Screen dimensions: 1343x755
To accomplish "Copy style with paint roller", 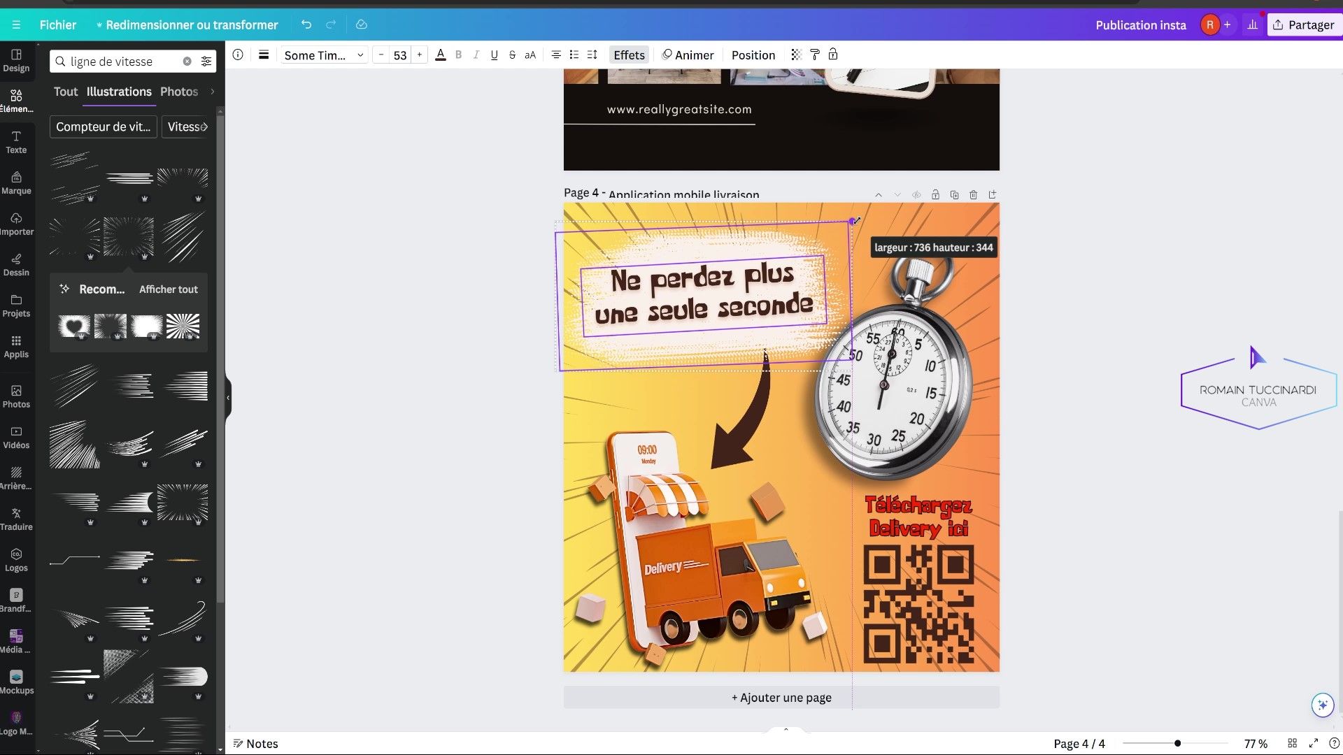I will pos(815,55).
